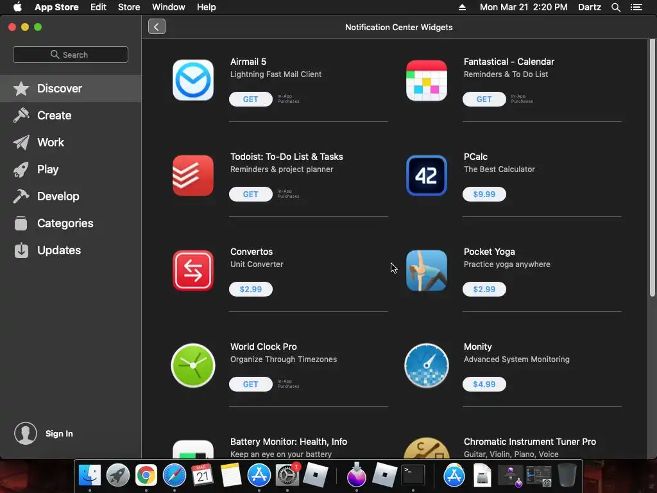Viewport: 657px width, 493px height.
Task: Open the Convertos title text
Action: [x=252, y=252]
